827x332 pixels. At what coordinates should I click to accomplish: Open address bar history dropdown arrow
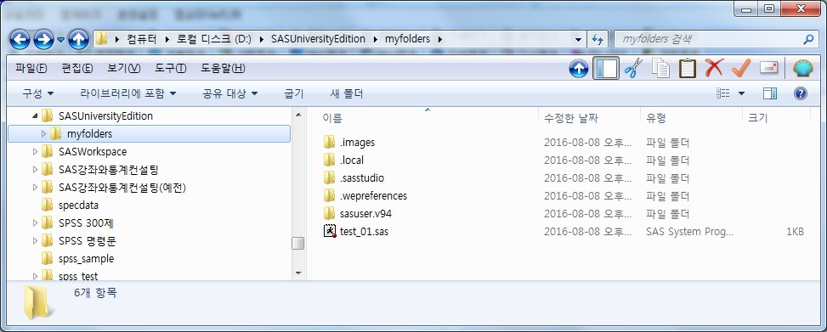pos(579,40)
